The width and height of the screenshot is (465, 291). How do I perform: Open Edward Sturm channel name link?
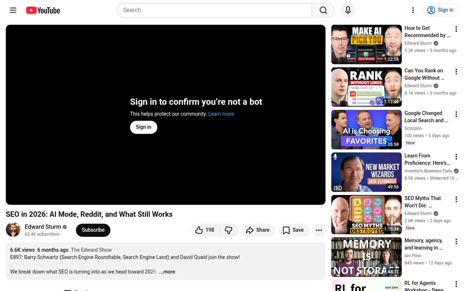pos(43,227)
